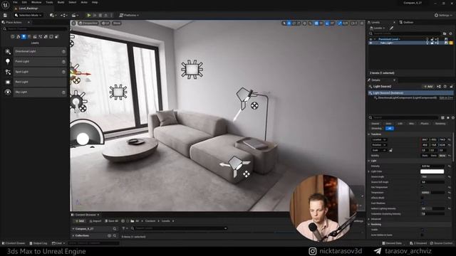Expand the Light Color property

coord(369,171)
